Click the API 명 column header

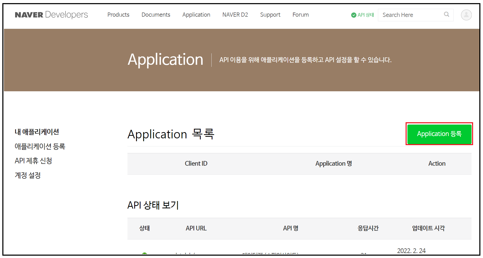(291, 228)
